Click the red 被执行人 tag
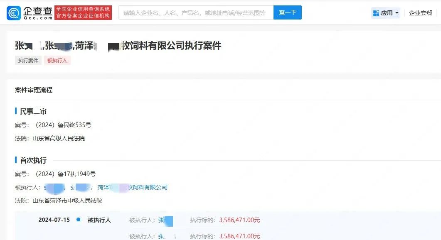 point(57,61)
